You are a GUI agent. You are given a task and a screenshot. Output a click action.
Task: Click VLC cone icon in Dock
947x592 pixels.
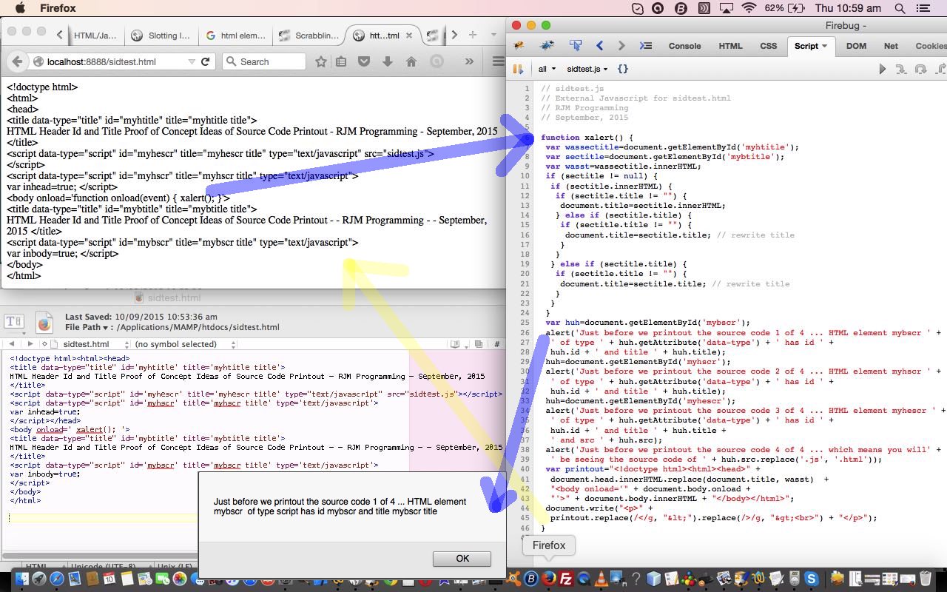point(601,579)
